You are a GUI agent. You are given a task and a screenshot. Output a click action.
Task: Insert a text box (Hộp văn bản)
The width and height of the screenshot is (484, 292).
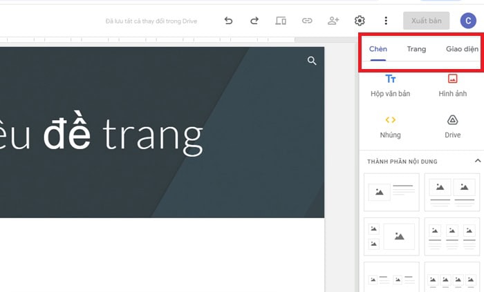(x=390, y=86)
